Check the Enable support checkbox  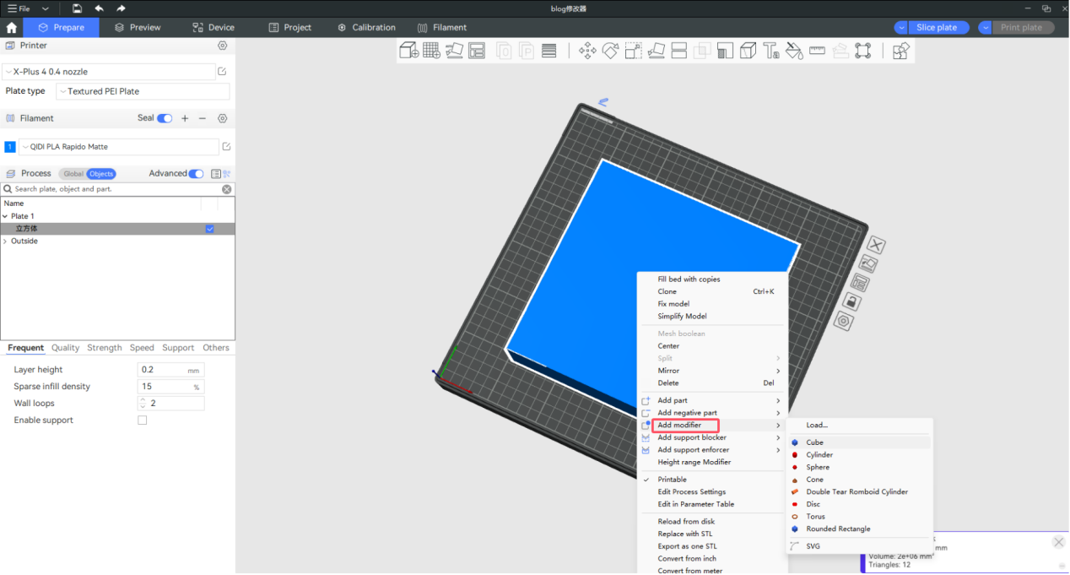click(x=142, y=420)
